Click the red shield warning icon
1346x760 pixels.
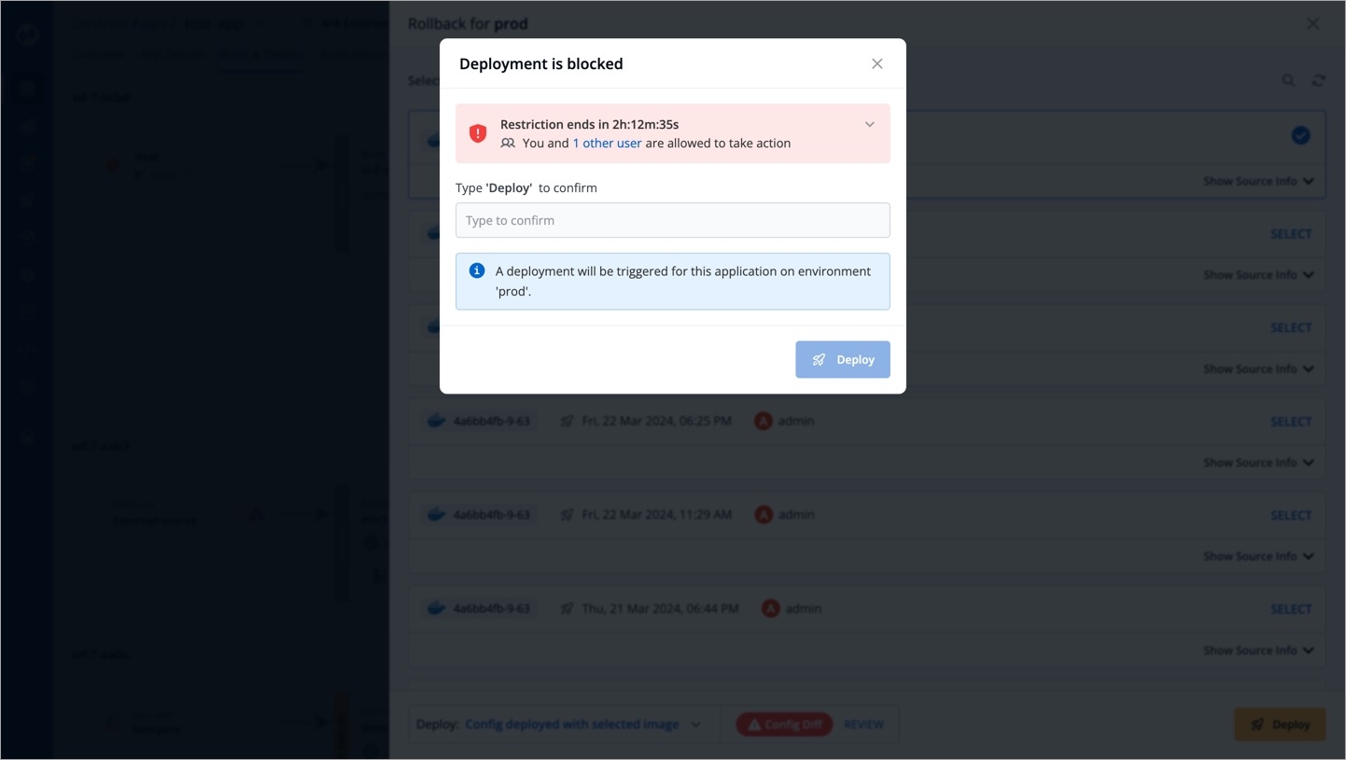(x=478, y=133)
